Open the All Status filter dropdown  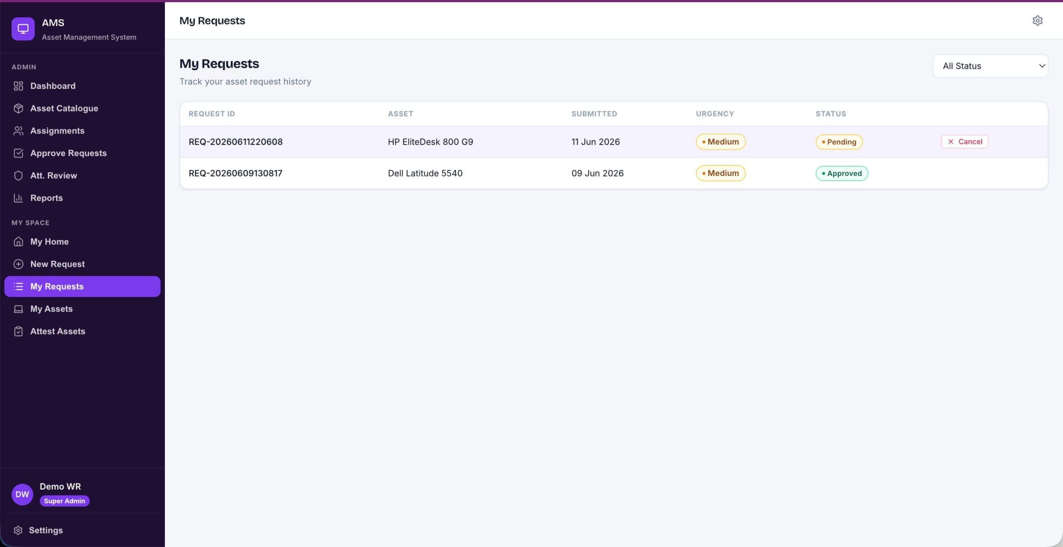(x=990, y=66)
